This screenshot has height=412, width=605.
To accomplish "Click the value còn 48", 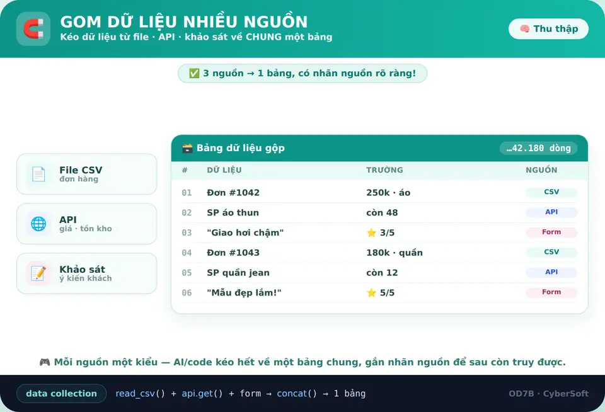I will click(x=382, y=212).
